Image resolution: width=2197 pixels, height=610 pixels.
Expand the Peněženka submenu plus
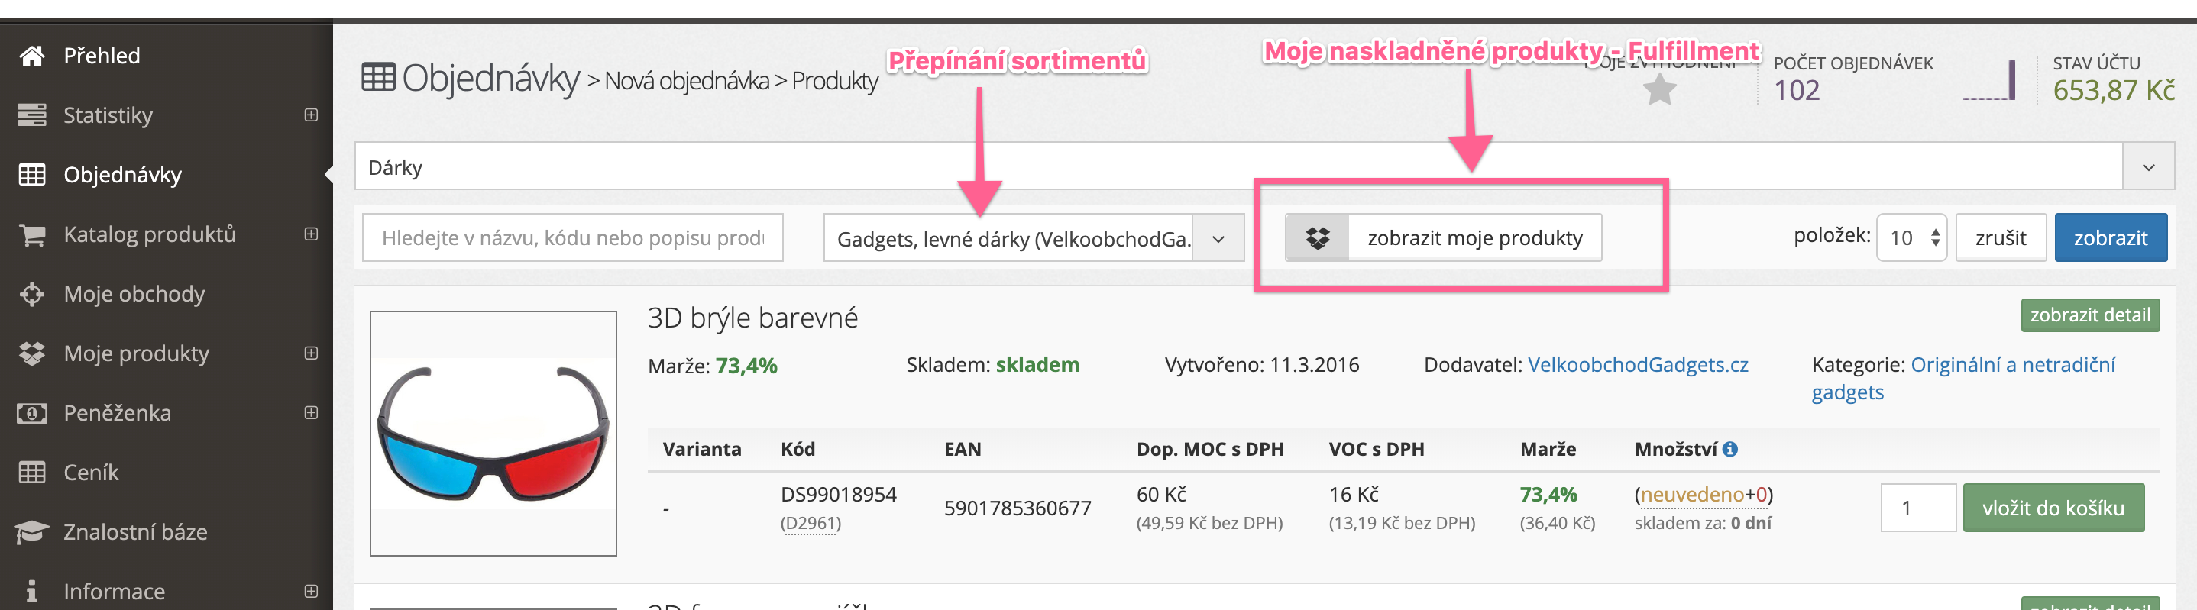coord(312,412)
